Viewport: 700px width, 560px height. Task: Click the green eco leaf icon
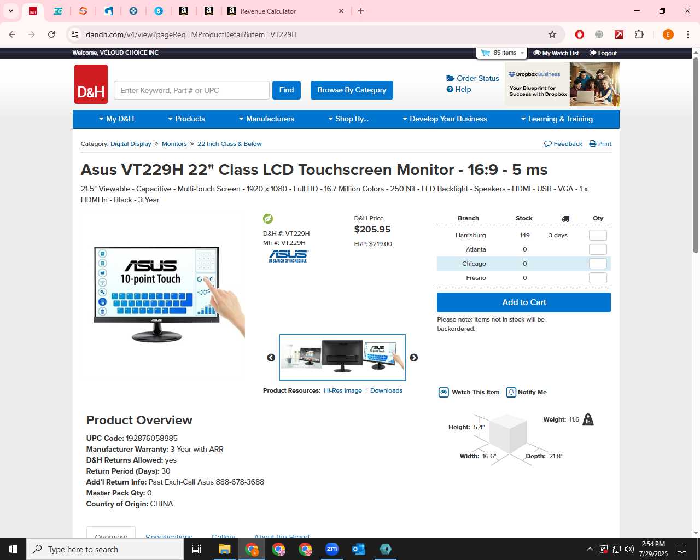pos(268,219)
